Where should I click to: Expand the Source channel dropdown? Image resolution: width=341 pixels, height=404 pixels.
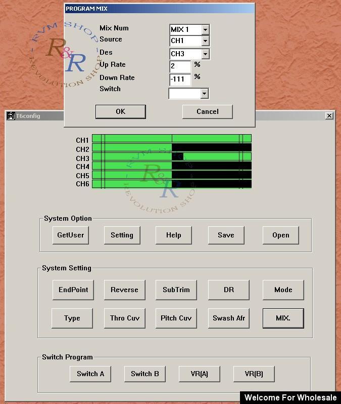[x=205, y=41]
